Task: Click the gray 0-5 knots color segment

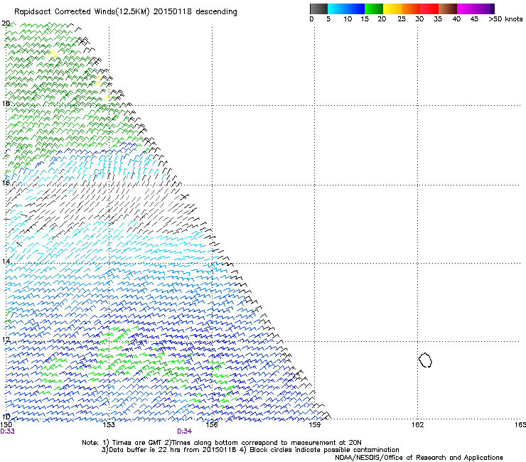Action: tap(318, 9)
